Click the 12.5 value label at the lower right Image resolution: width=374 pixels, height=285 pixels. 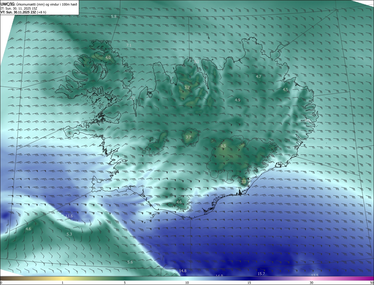pos(315,275)
